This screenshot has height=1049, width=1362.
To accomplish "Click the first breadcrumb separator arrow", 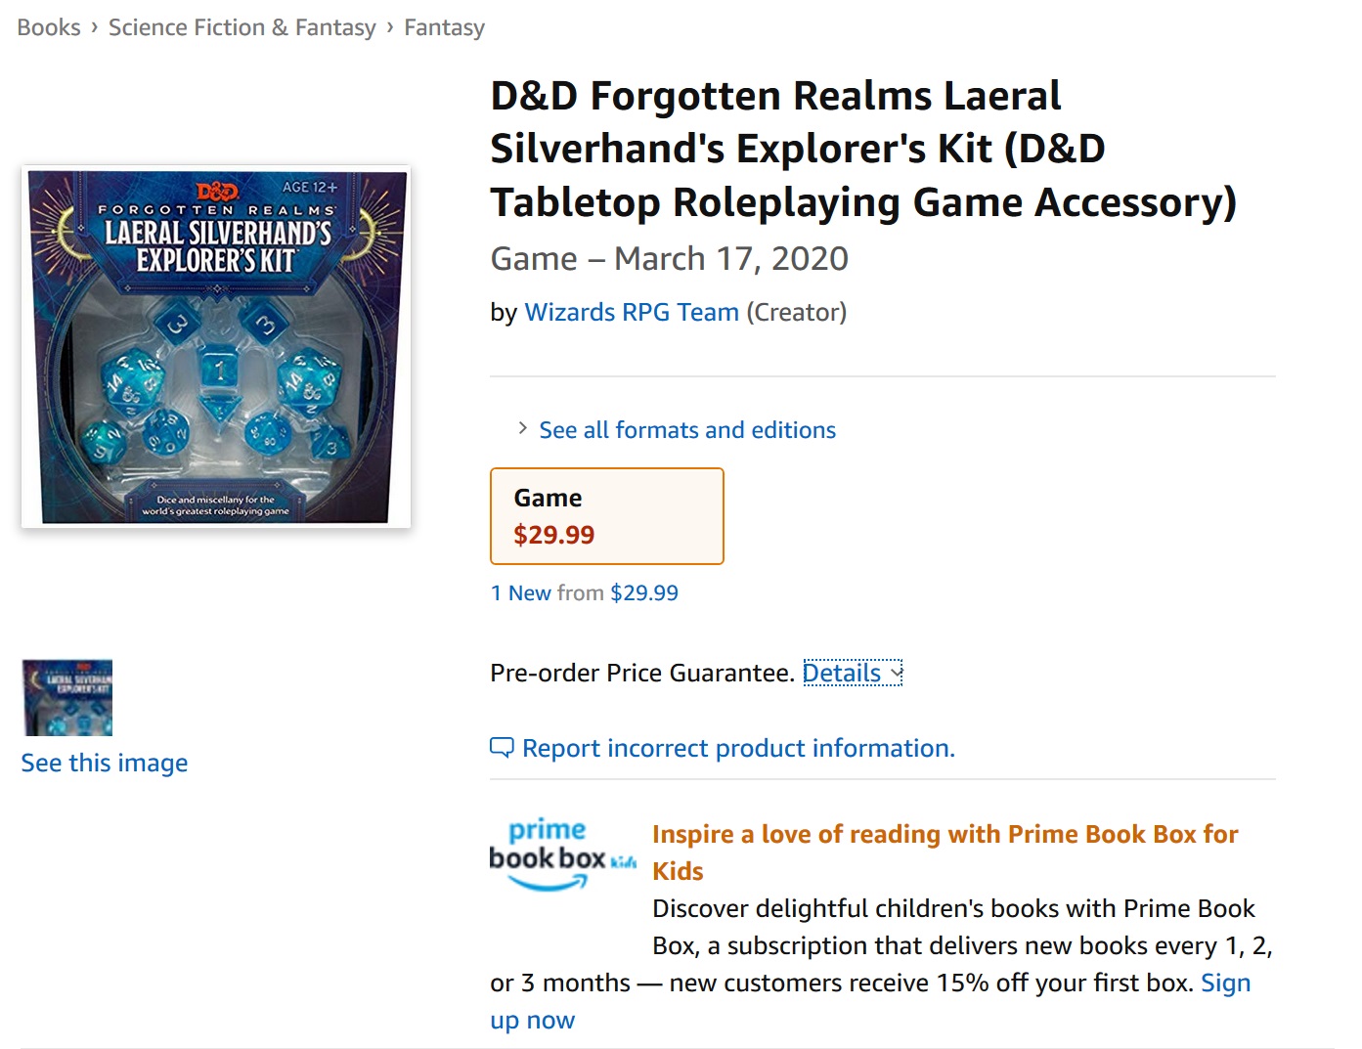I will pos(95,27).
